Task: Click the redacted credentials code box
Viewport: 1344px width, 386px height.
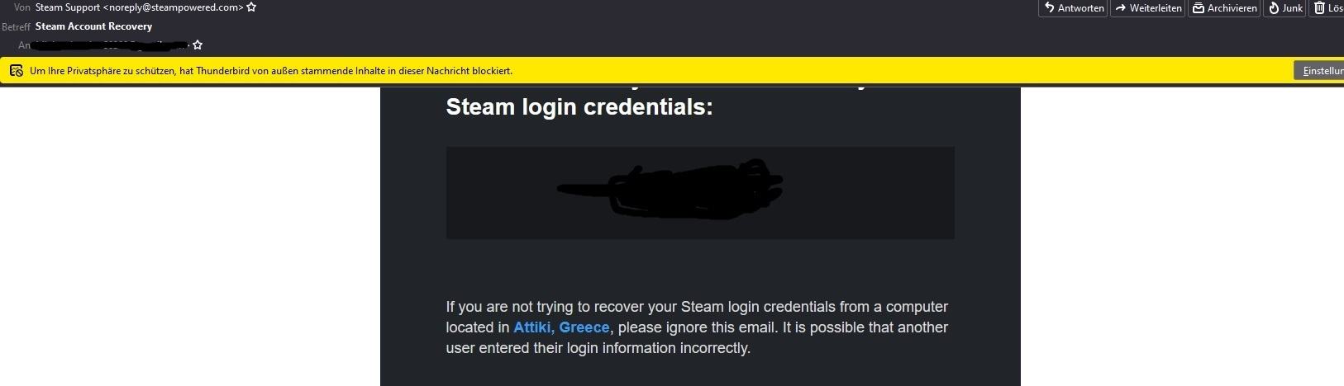Action: click(x=699, y=193)
